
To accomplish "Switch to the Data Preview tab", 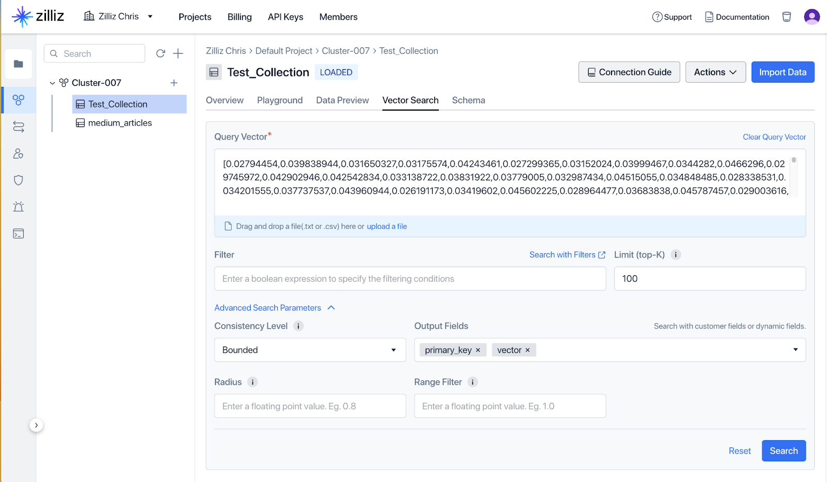I will tap(342, 100).
